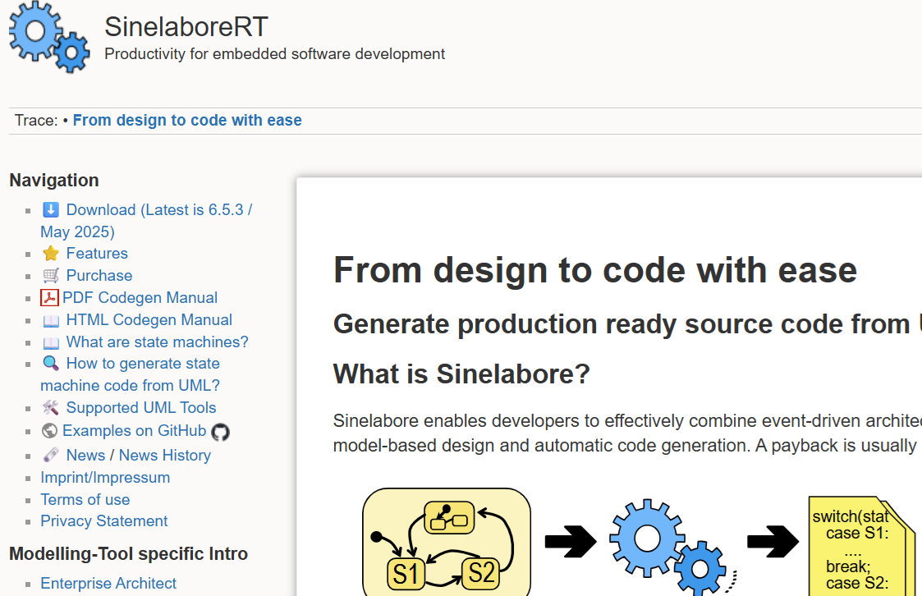Click the shopping cart Purchase icon
Screen dimensions: 922x596
pos(51,275)
